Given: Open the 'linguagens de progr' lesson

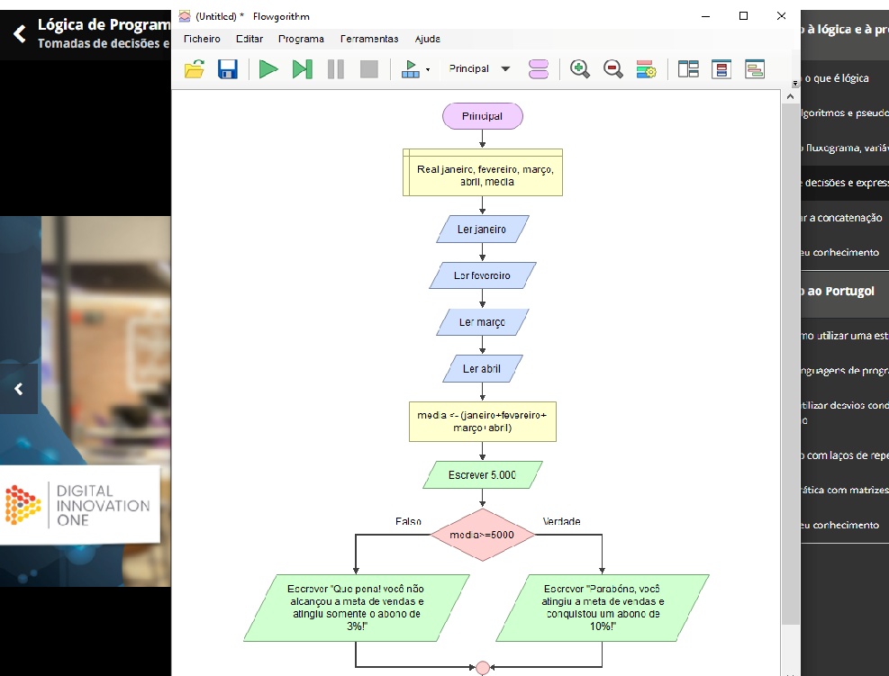Looking at the screenshot, I should [845, 371].
